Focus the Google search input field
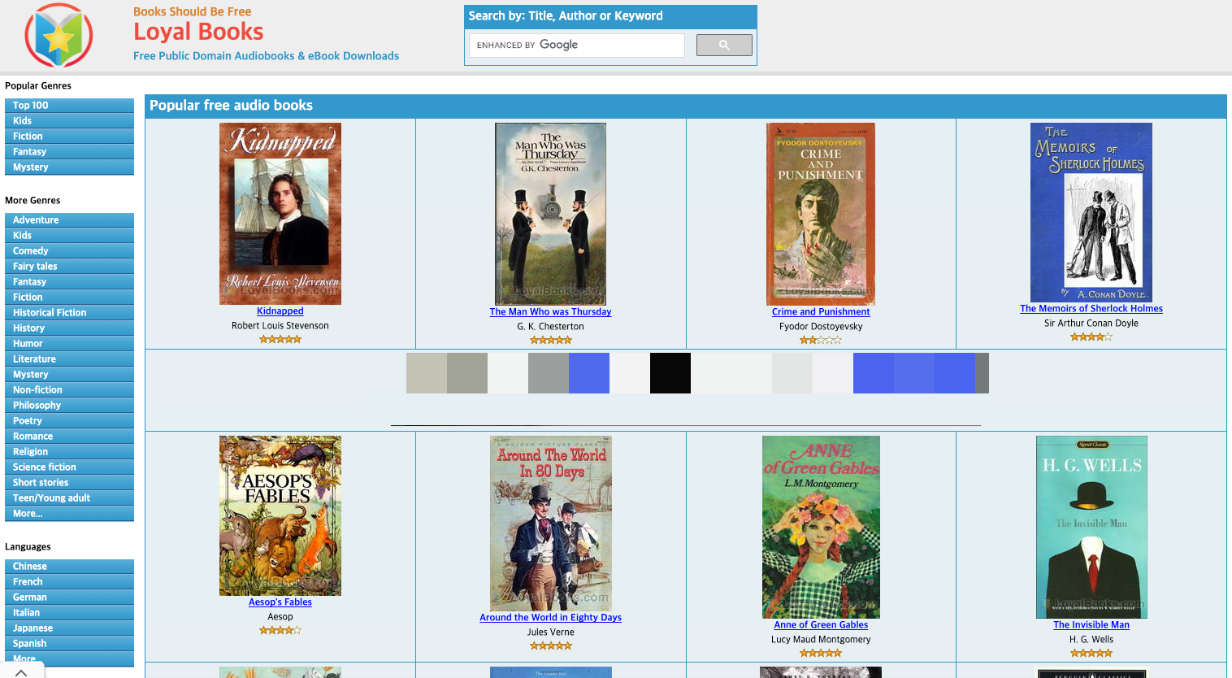Screen dimensions: 1232x678 coord(577,45)
